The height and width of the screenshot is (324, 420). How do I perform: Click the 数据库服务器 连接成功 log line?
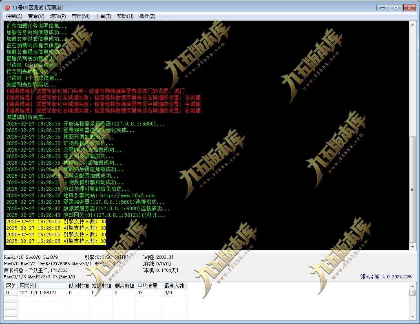(x=88, y=209)
